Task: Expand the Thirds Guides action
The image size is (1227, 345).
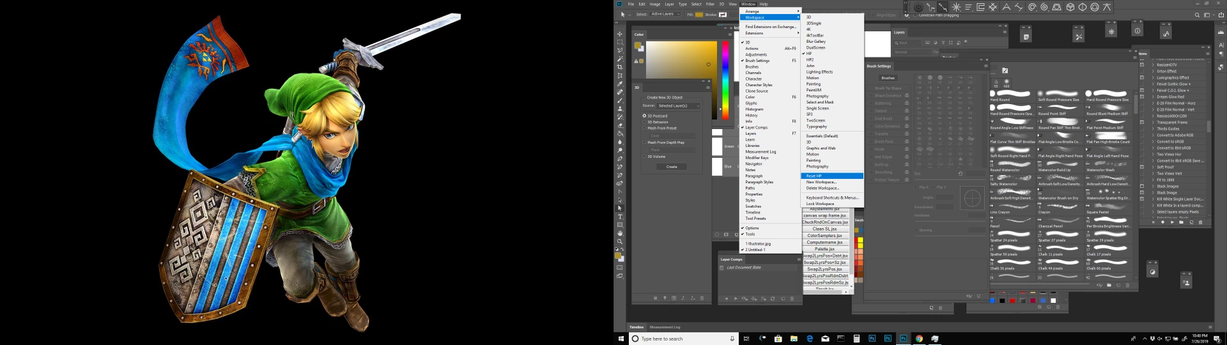Action: [1154, 128]
